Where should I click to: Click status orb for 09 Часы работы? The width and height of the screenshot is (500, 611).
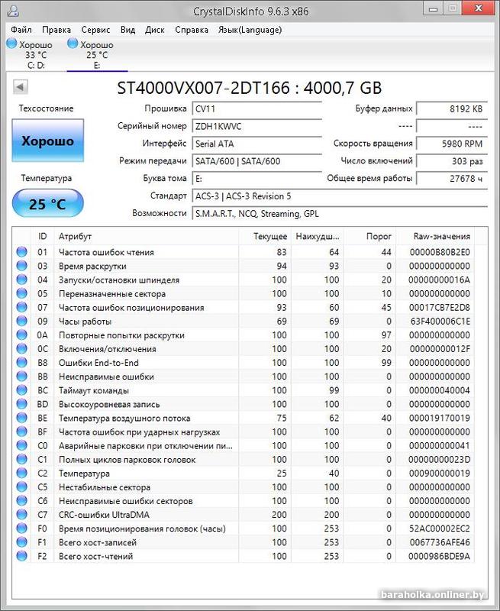tap(22, 321)
